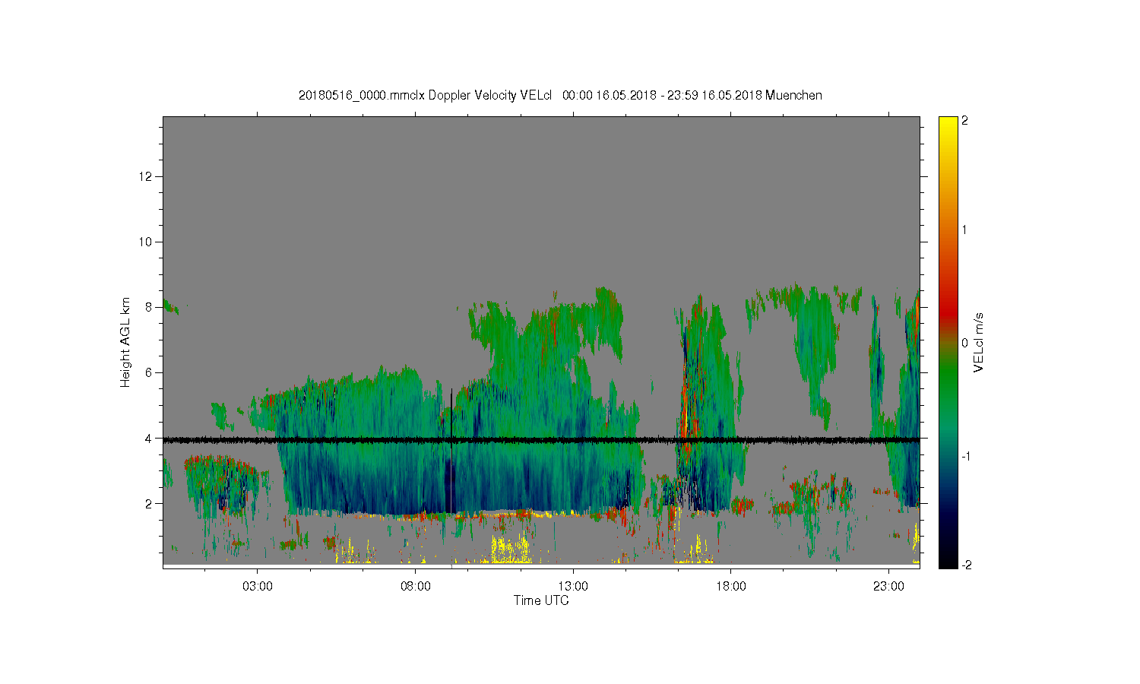This screenshot has width=1140, height=684.
Task: Click the height tick label 12
Action: tap(146, 176)
